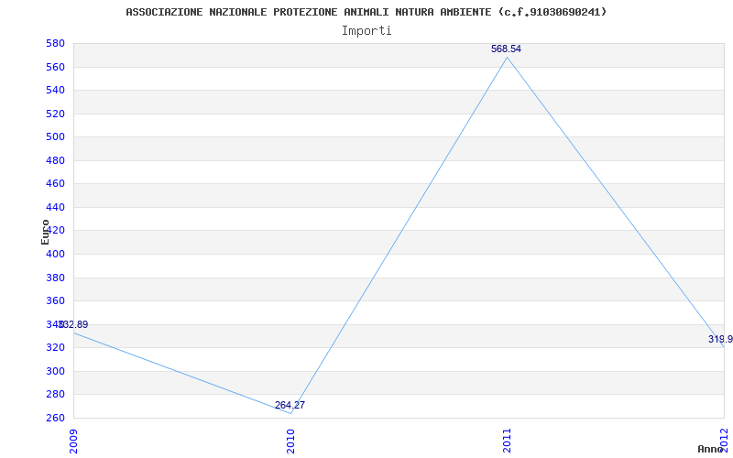The image size is (733, 458).
Task: Click the 380 y-axis tick label
Action: click(55, 278)
